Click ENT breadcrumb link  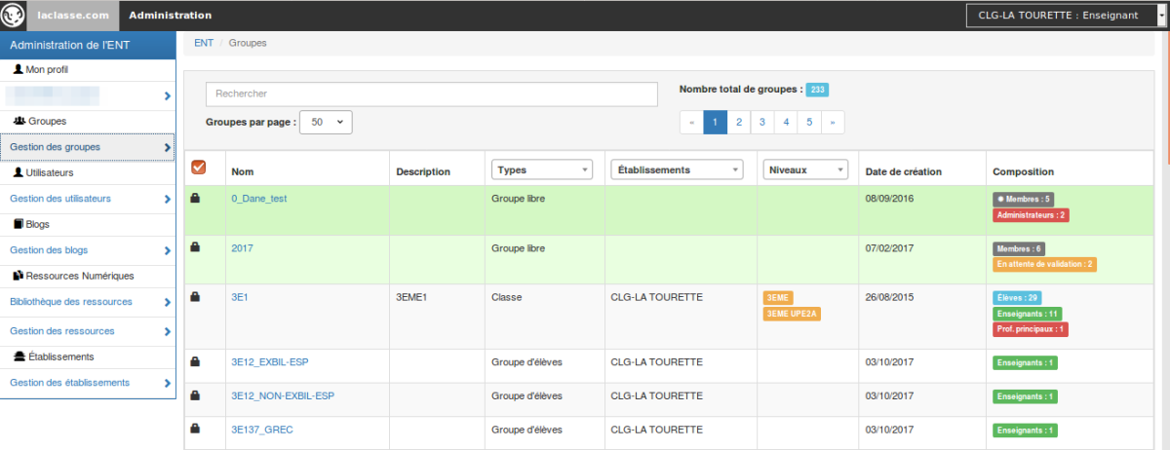204,43
